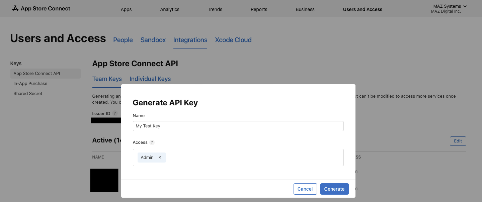Open the Access roles selection field
The width and height of the screenshot is (482, 202).
[238, 158]
